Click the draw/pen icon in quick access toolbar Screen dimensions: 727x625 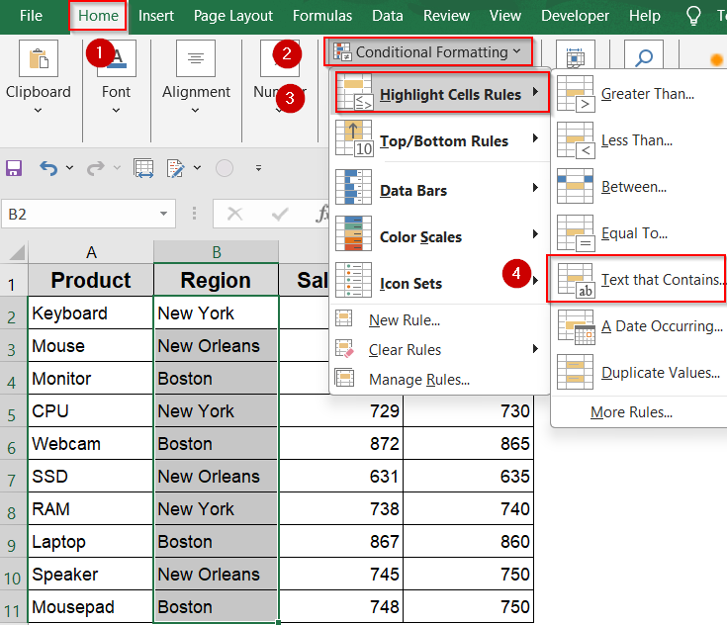point(176,168)
